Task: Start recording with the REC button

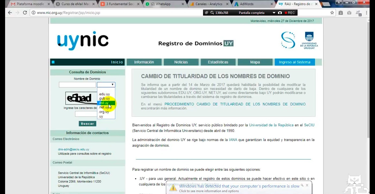Action: pyautogui.click(x=290, y=13)
